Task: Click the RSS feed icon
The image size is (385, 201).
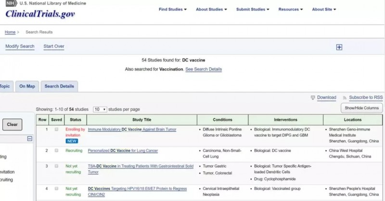Action: tap(345, 98)
